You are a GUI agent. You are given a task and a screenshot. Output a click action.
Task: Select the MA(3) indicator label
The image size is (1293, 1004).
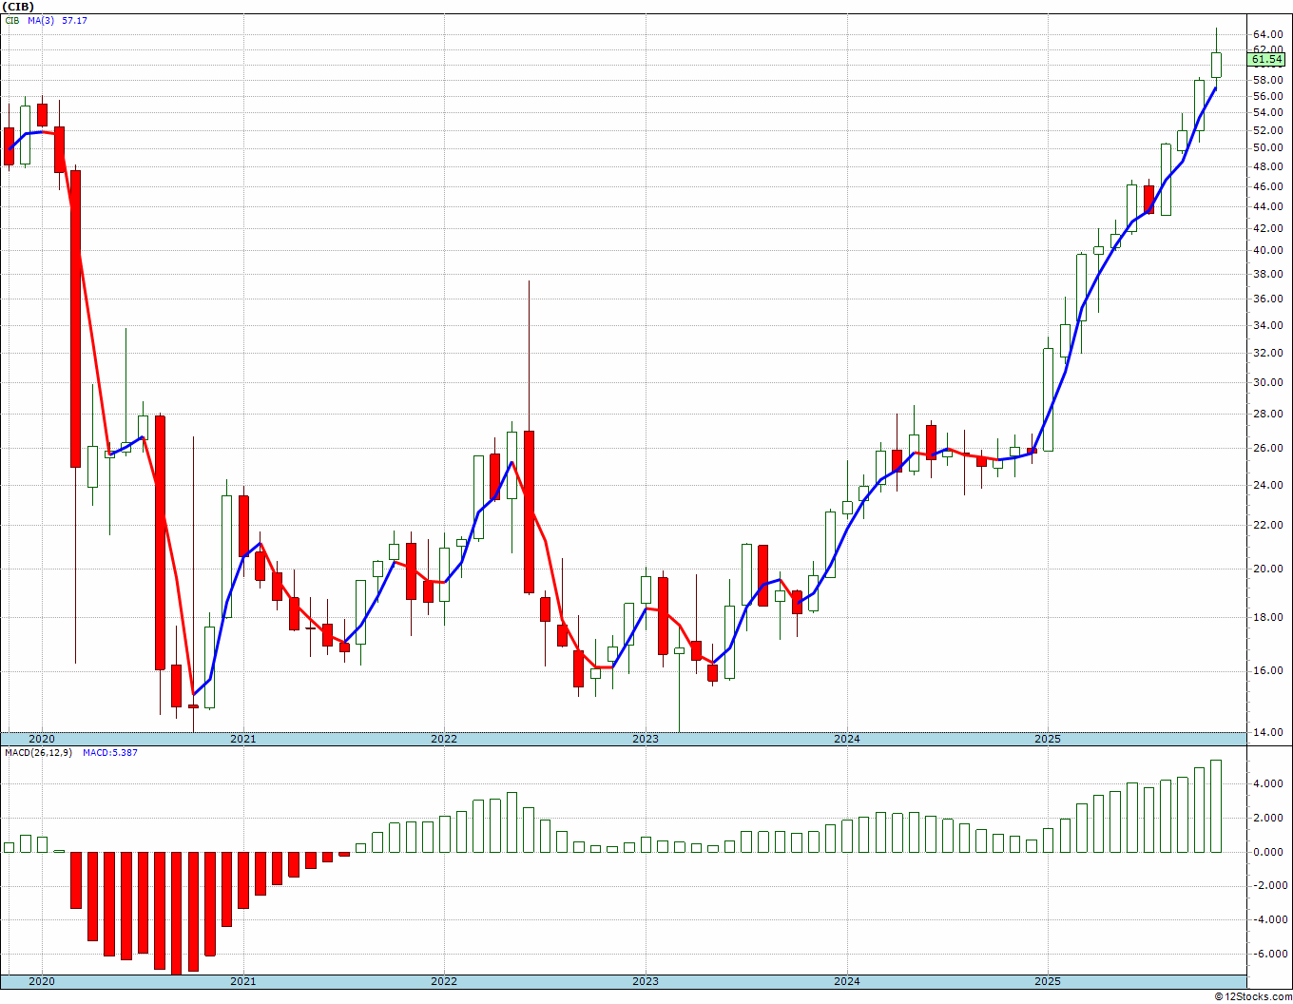(43, 21)
